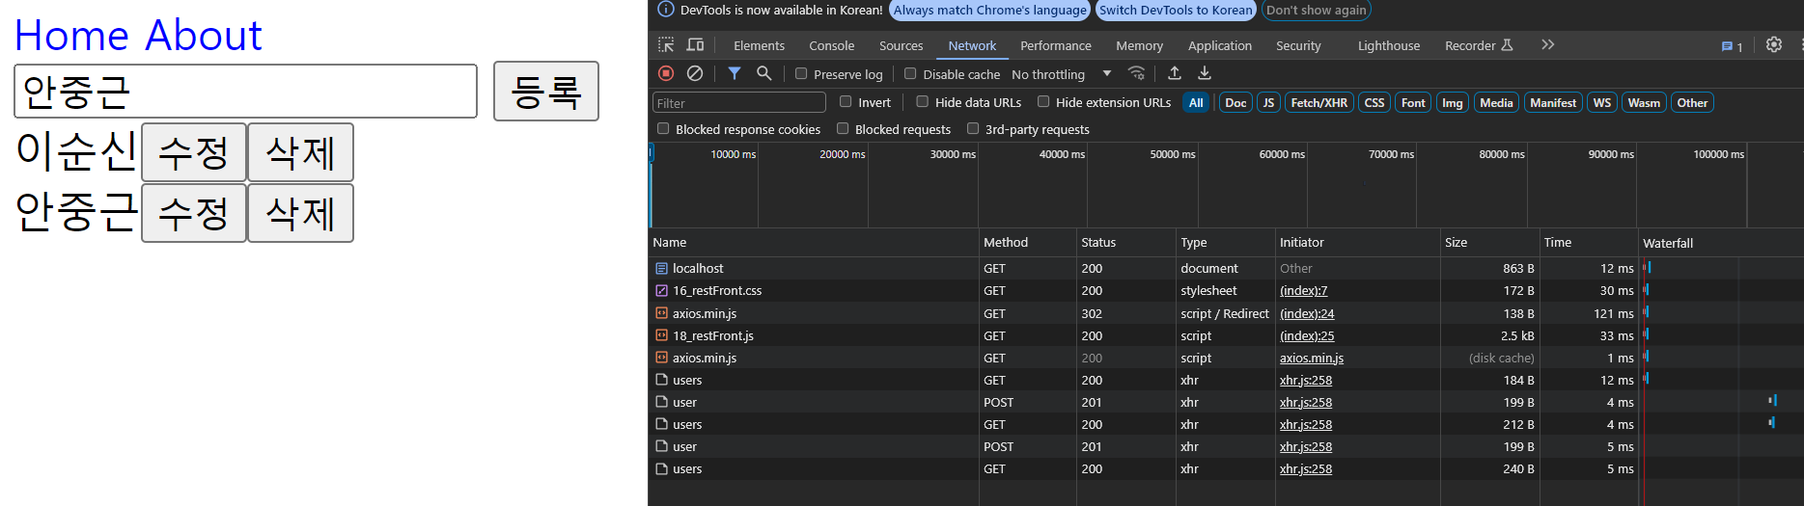Open the Security tab
This screenshot has width=1804, height=506.
click(1298, 45)
